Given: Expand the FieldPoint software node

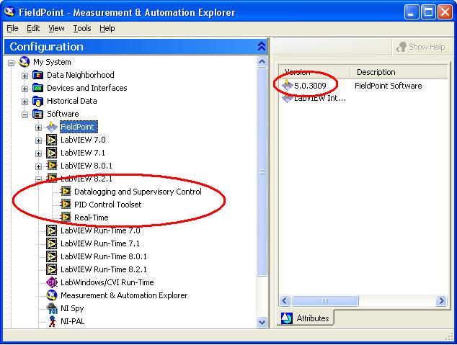Looking at the screenshot, I should 38,127.
